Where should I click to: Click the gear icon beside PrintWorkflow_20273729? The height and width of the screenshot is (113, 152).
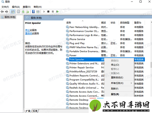coord(67,71)
